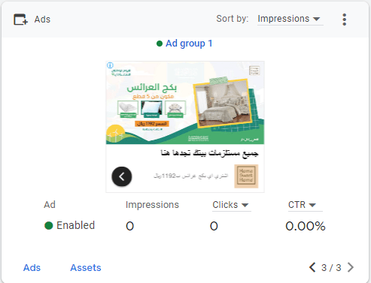
Task: Click the black previous arrow on ad preview
Action: pos(122,176)
